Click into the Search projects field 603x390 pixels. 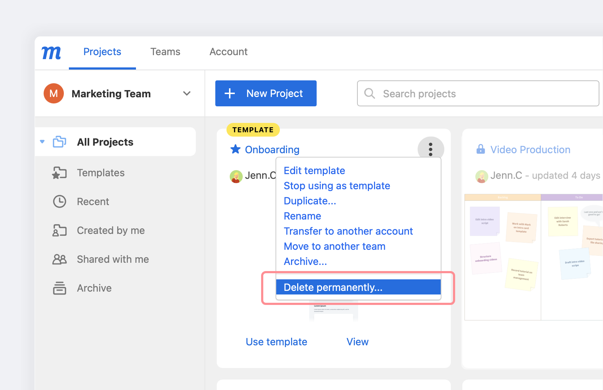(x=483, y=94)
